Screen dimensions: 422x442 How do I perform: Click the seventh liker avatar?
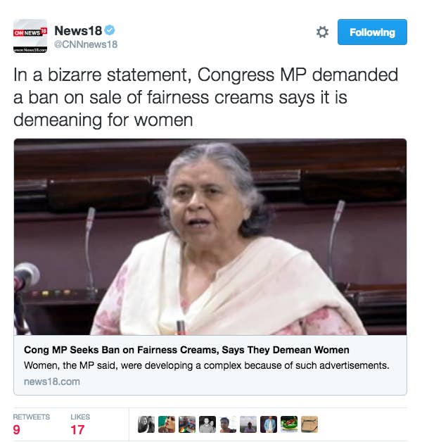[x=269, y=424]
